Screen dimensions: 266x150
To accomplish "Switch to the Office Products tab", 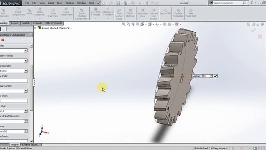I will pyautogui.click(x=54, y=23).
